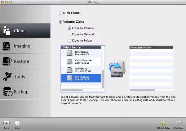Image resolution: width=186 pixels, height=131 pixels.
Task: Click the Imaging drive icon
Action: coord(6,46)
